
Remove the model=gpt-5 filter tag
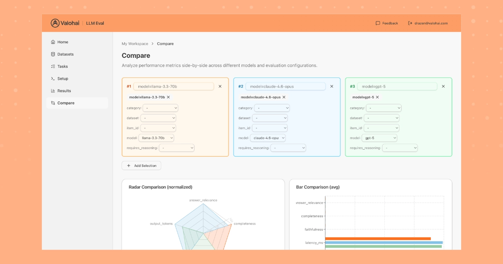point(377,97)
